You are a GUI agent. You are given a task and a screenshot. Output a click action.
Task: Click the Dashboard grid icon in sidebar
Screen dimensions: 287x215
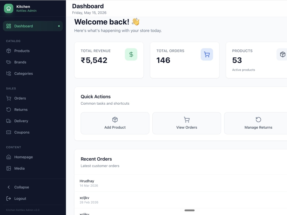9,26
